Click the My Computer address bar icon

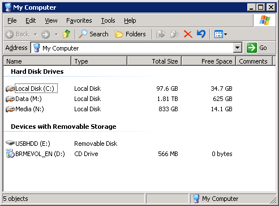click(x=36, y=48)
